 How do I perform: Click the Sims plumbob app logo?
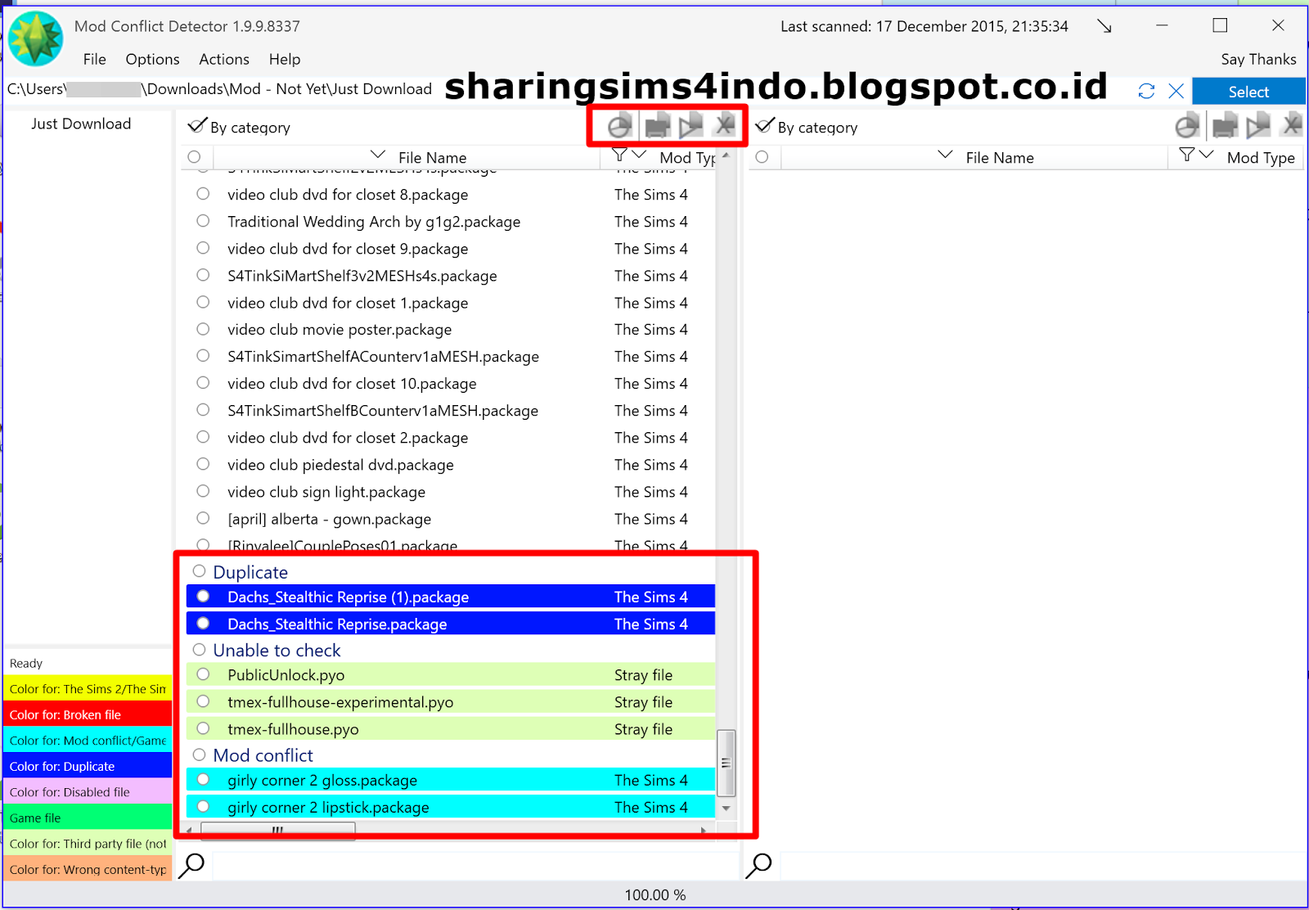35,38
